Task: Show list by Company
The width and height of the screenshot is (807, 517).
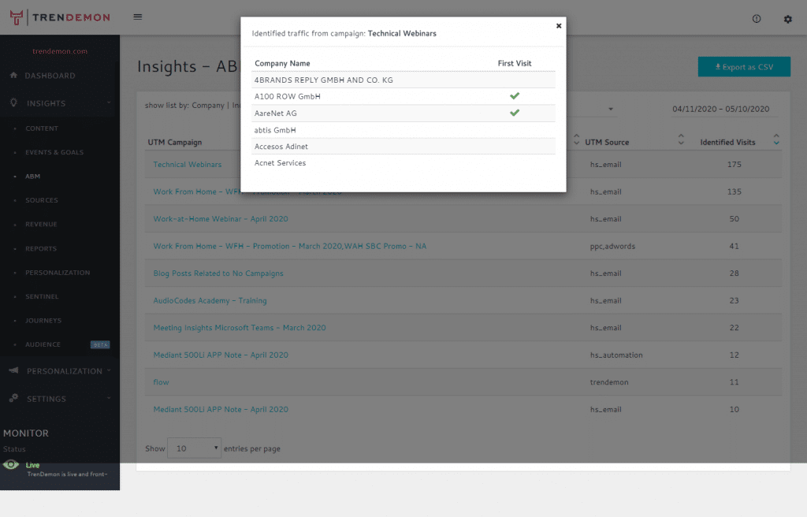Action: click(208, 105)
